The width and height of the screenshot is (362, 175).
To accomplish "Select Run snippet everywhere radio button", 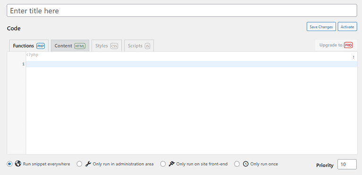I will point(9,164).
